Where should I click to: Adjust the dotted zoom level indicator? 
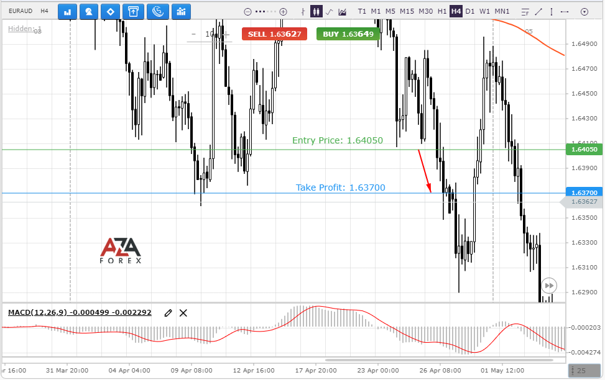tap(266, 12)
